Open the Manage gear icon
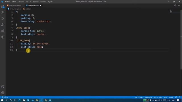The image size is (182, 102). tap(3, 93)
